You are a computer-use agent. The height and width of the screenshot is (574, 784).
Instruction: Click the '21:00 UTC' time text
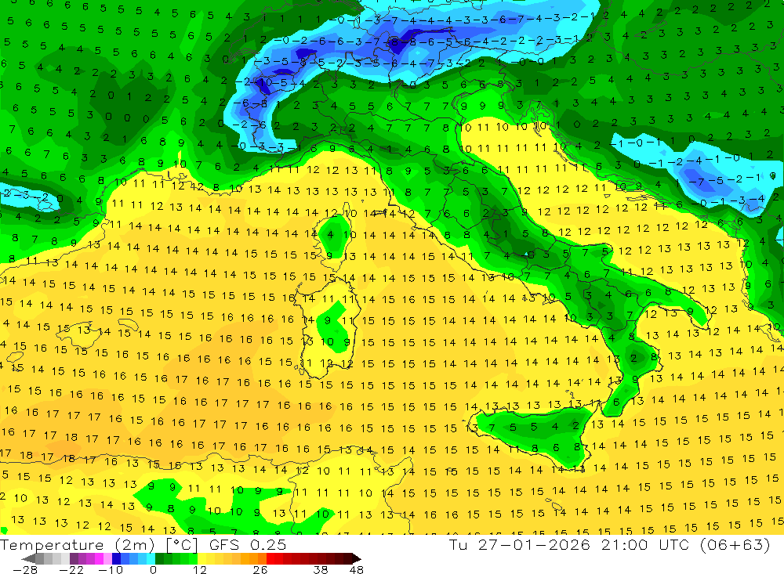(x=645, y=544)
